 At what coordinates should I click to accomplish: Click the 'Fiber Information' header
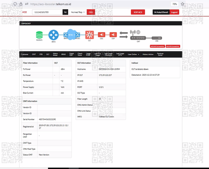pos(30,63)
